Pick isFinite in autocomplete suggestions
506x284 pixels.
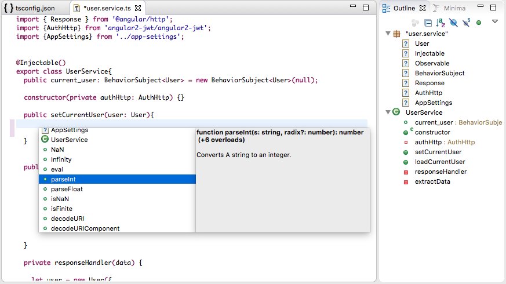(x=117, y=209)
